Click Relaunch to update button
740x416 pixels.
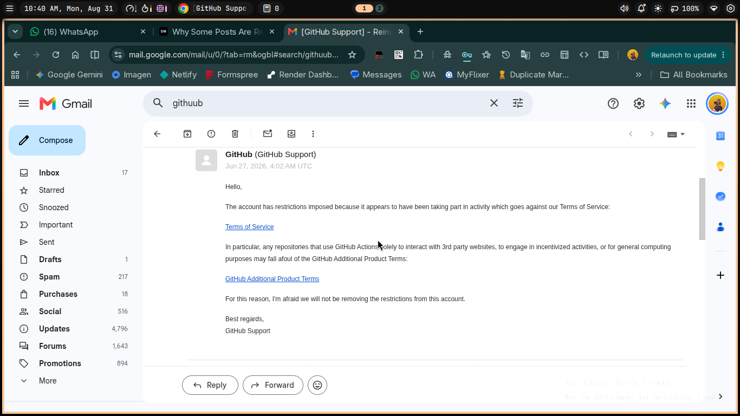pyautogui.click(x=684, y=55)
